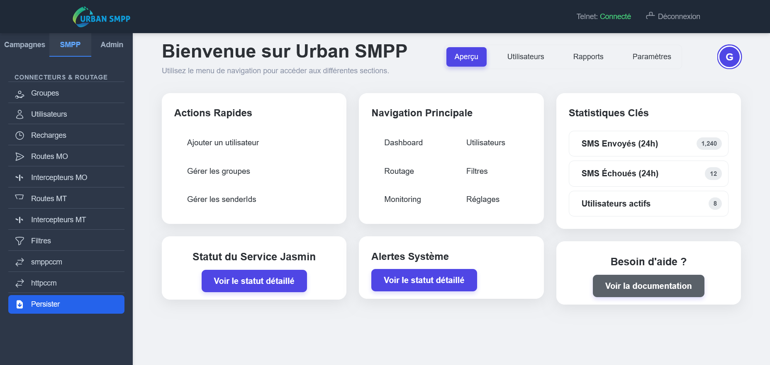
Task: Open the Monitoring navigation link
Action: point(402,199)
